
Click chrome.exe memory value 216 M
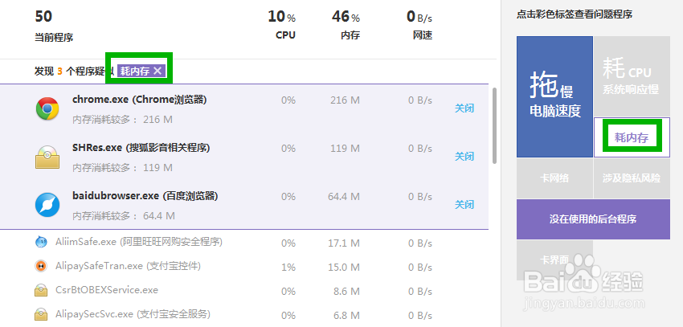pyautogui.click(x=345, y=100)
